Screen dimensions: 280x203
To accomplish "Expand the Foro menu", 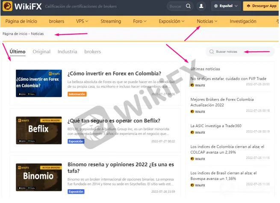I will [140, 21].
